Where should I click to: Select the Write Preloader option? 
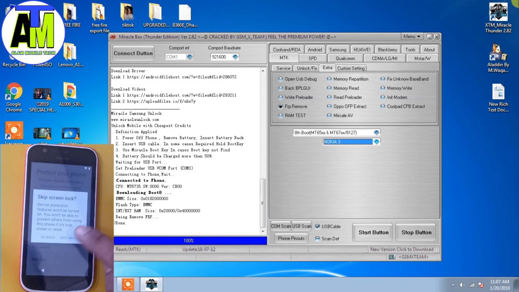coord(295,97)
